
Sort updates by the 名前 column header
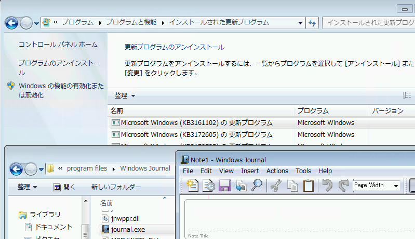coord(201,110)
